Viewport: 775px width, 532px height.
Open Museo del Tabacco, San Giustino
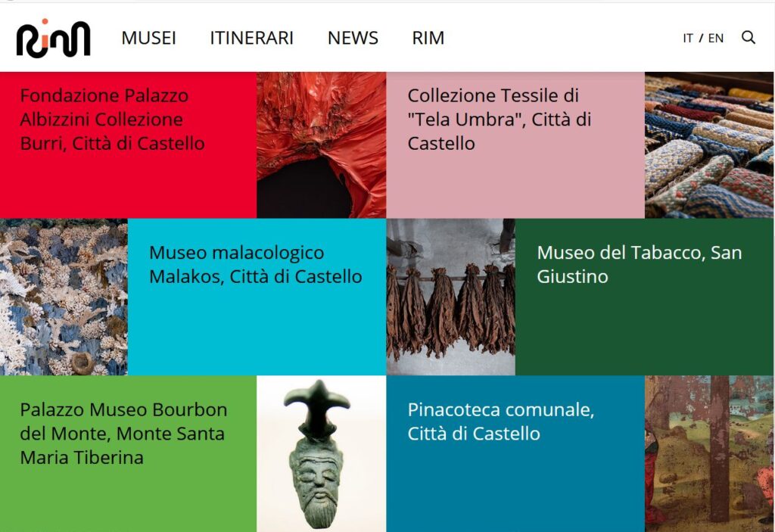[x=639, y=265]
